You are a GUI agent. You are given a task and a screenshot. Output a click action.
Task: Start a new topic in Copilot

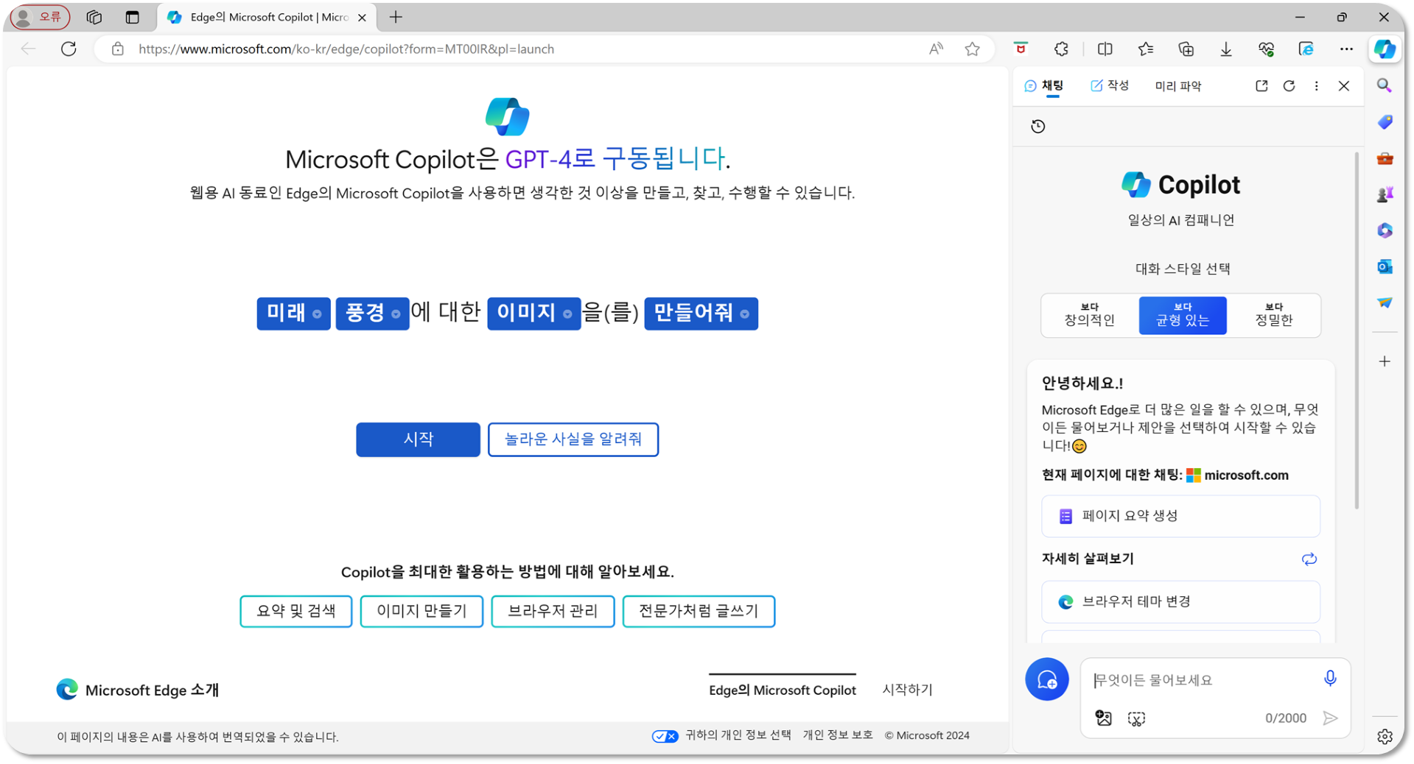tap(1047, 679)
